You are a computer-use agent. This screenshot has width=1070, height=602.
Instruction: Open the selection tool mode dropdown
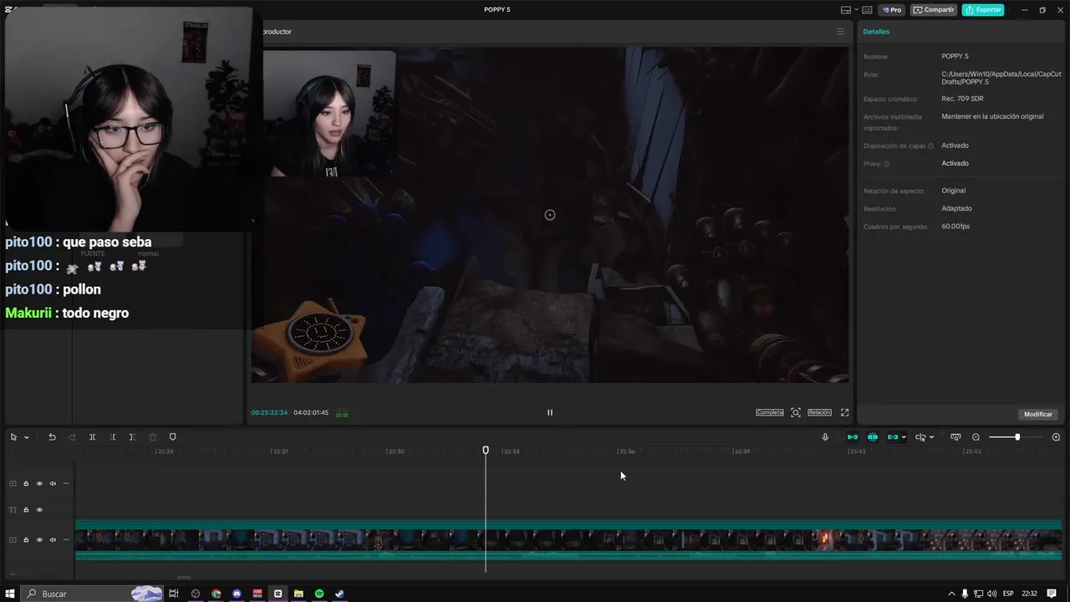click(26, 437)
